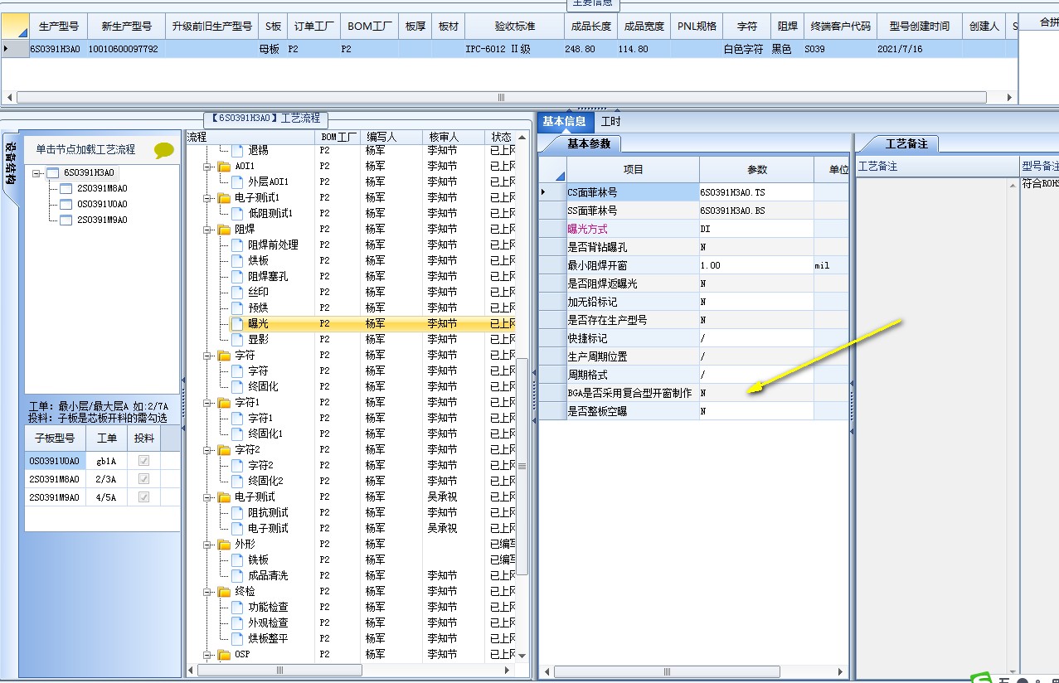Open the 基本参数 tab
Viewport: 1059px width, 683px height.
tap(588, 143)
